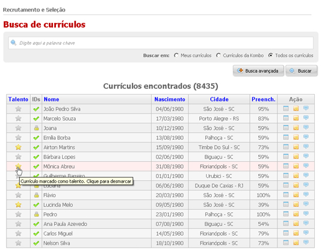Screen dimensions: 331x250
Task: Sort results by the Nascimento column header
Action: 170,99
